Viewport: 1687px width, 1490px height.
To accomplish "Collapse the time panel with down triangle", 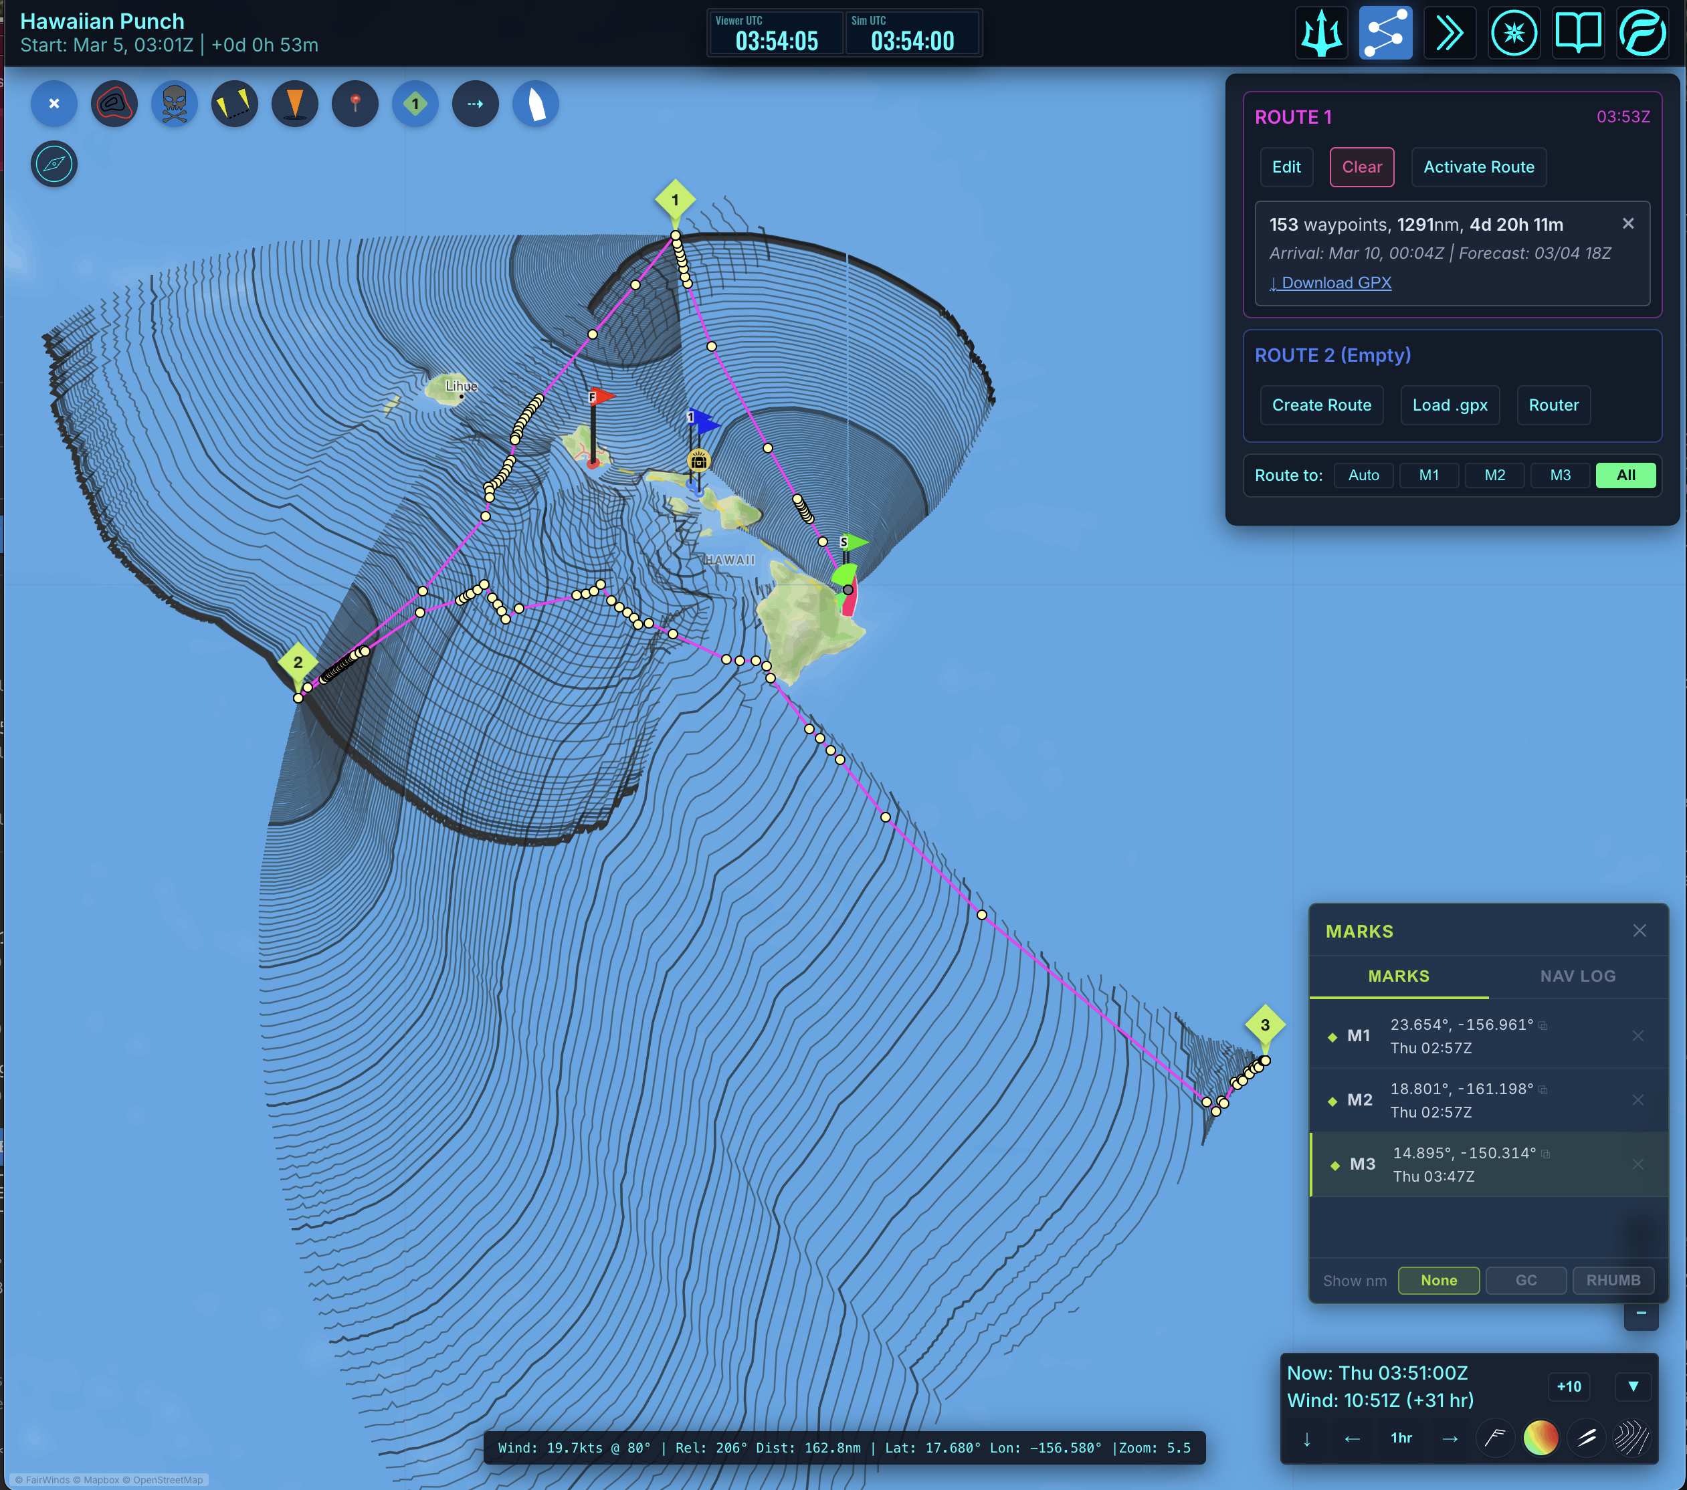I will click(1633, 1386).
